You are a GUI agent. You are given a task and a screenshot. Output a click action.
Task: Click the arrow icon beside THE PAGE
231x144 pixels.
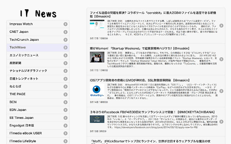(x=66, y=94)
